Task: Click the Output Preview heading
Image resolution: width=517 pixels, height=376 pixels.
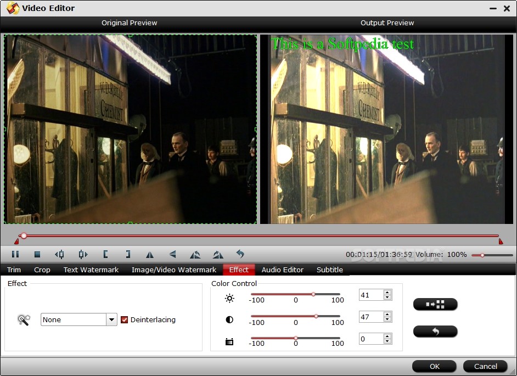Action: 387,23
